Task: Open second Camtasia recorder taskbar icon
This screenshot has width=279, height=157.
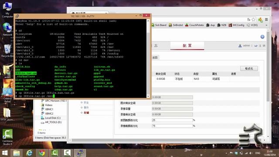Action: [x=67, y=153]
